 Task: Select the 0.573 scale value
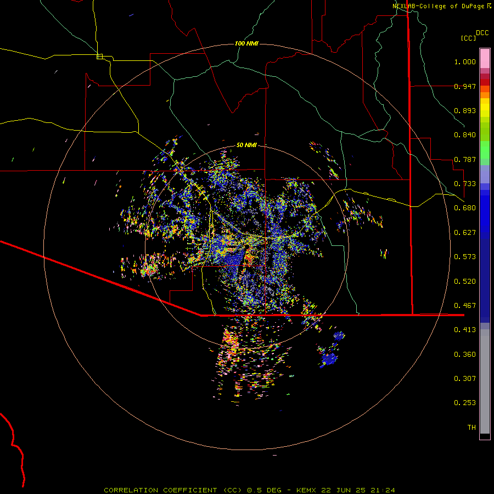(465, 257)
